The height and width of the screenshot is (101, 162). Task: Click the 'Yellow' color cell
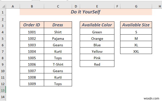click(97, 51)
